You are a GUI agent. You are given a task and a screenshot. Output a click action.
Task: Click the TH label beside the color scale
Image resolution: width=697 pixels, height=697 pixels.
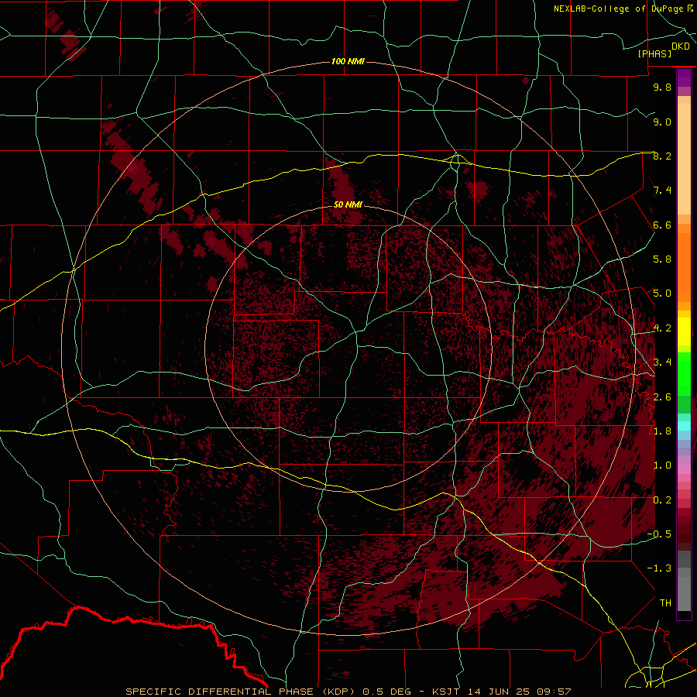click(665, 603)
